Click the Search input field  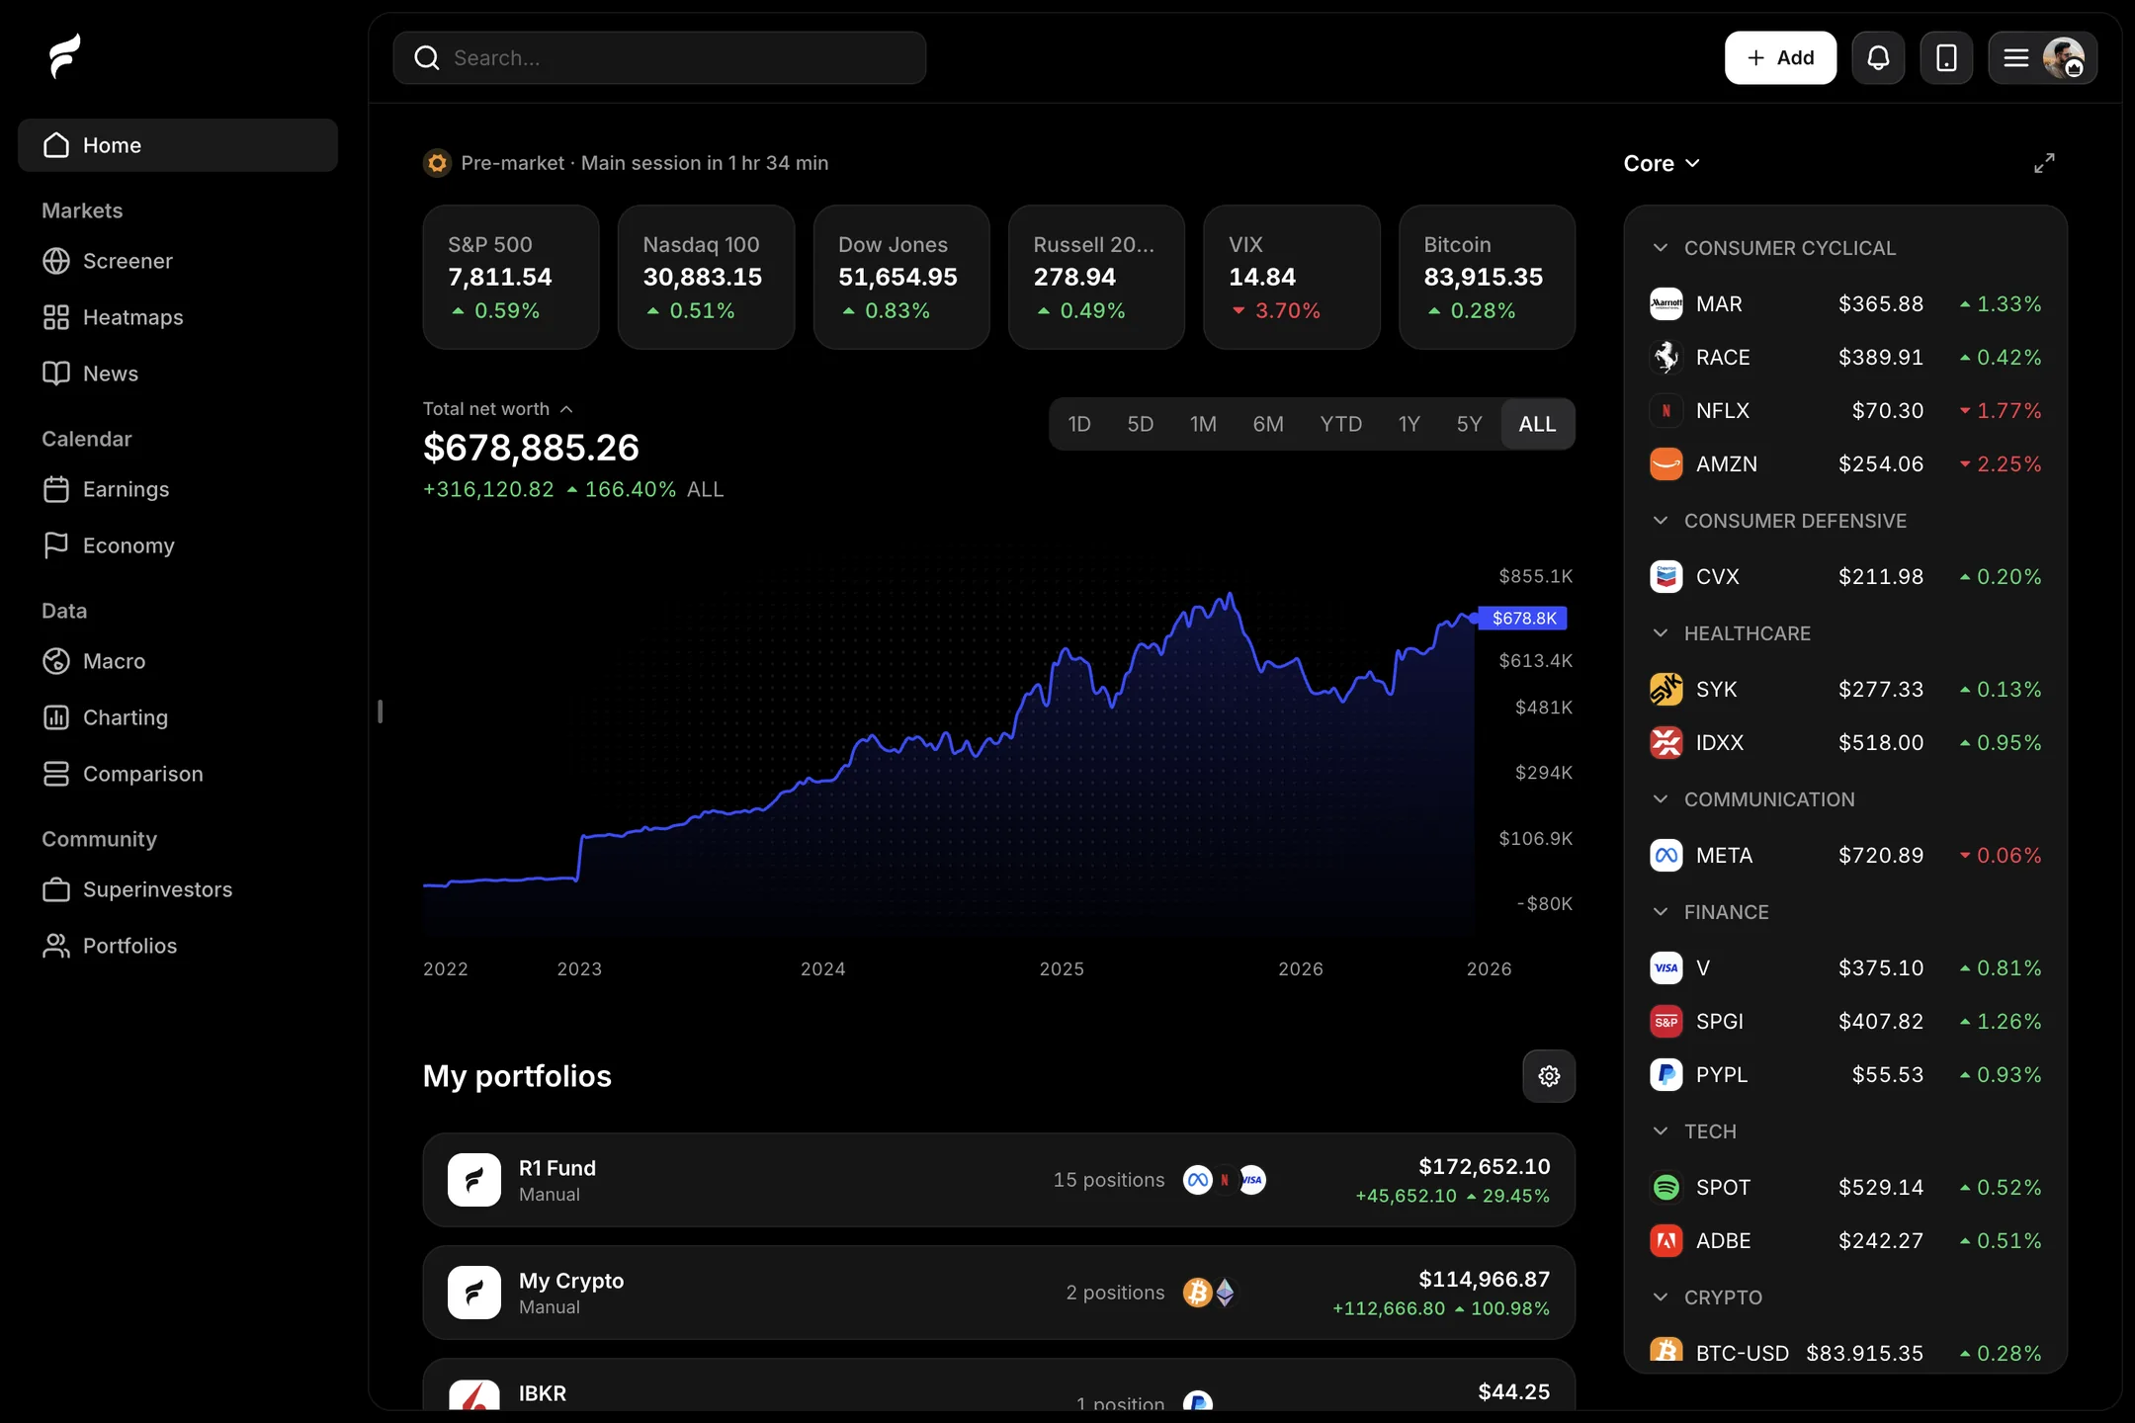[659, 58]
